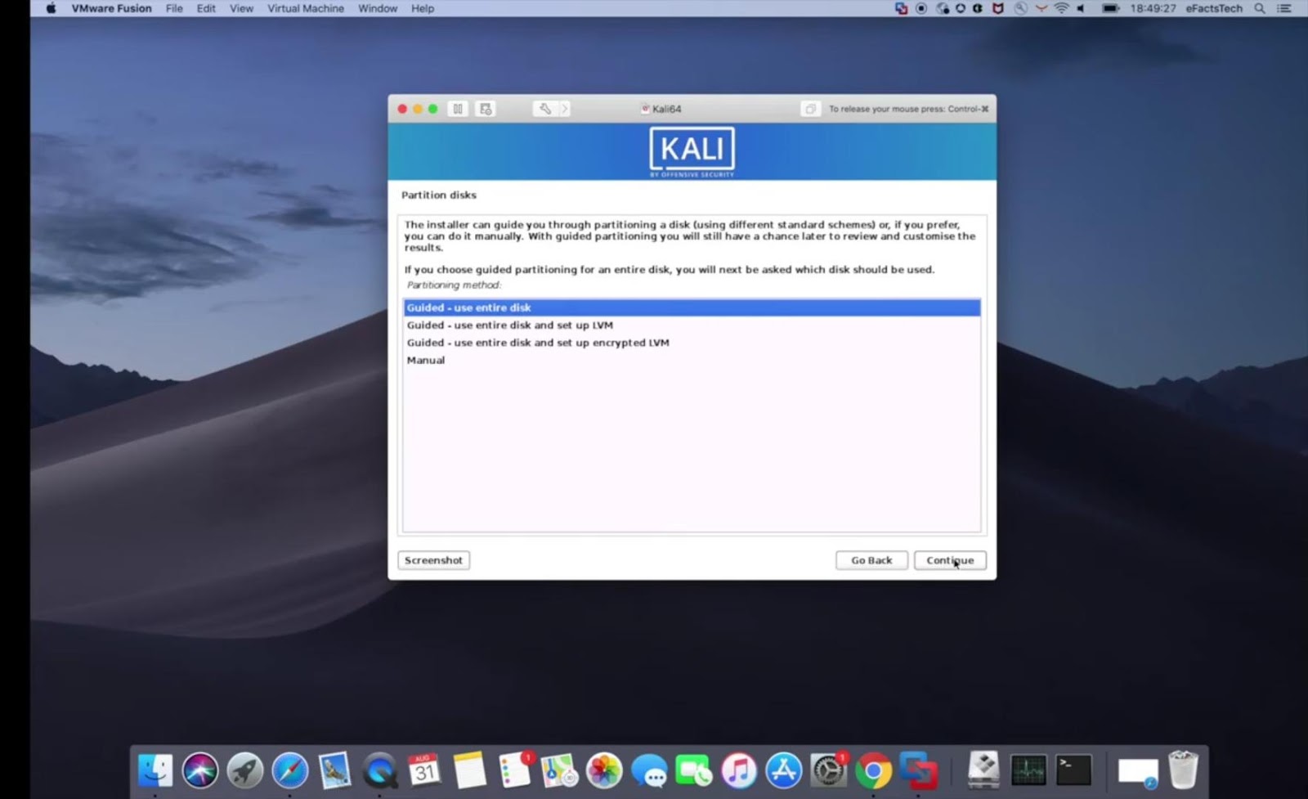Open the View menu

tap(241, 8)
